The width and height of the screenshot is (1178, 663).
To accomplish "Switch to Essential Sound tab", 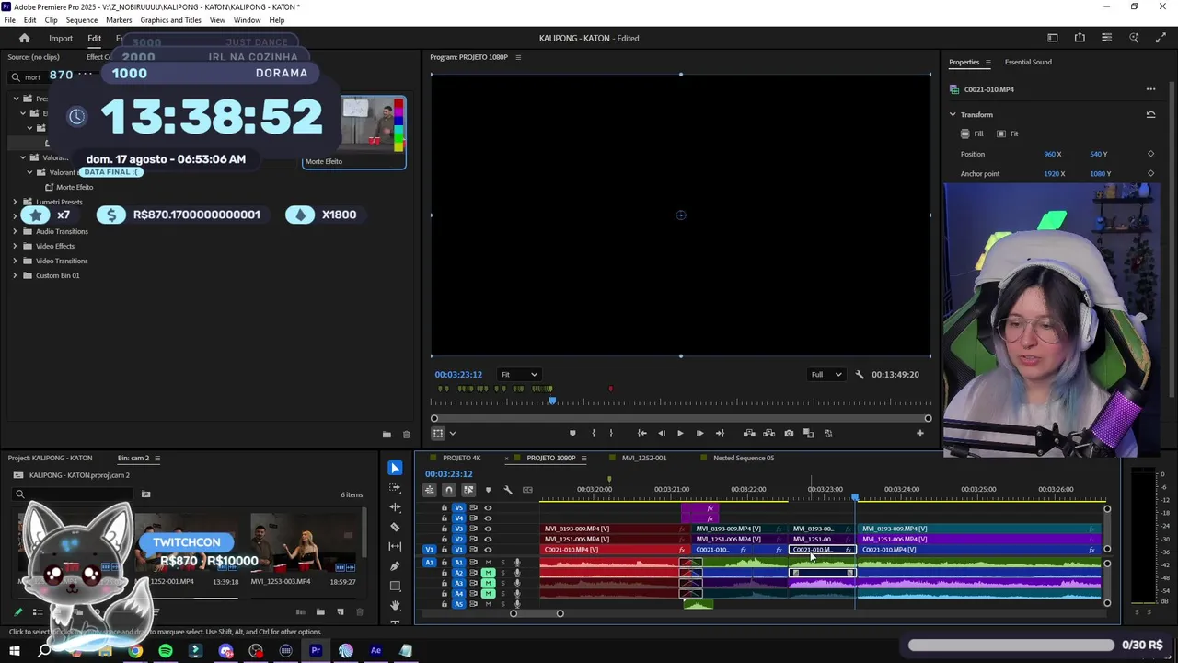I will (1028, 62).
